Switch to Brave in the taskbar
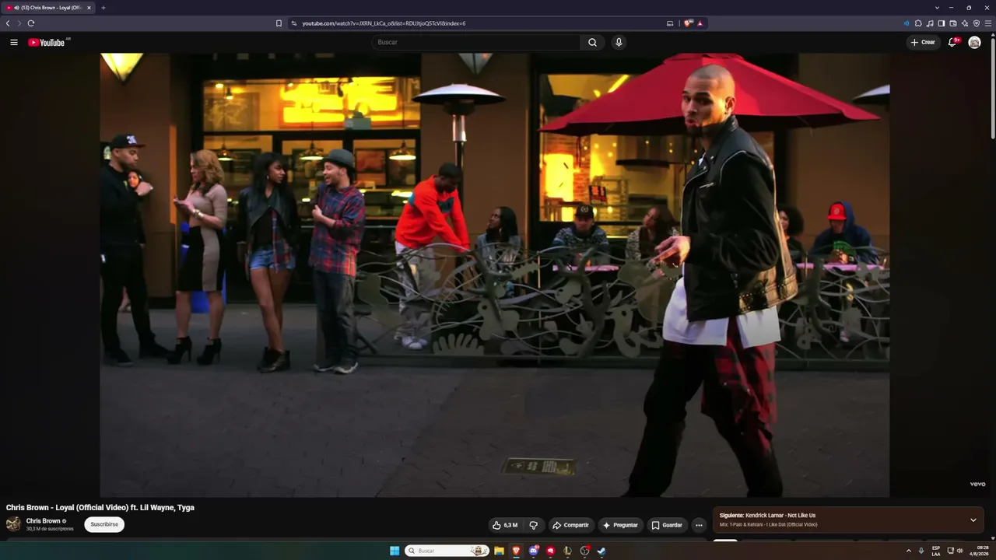This screenshot has height=560, width=996. (x=516, y=551)
